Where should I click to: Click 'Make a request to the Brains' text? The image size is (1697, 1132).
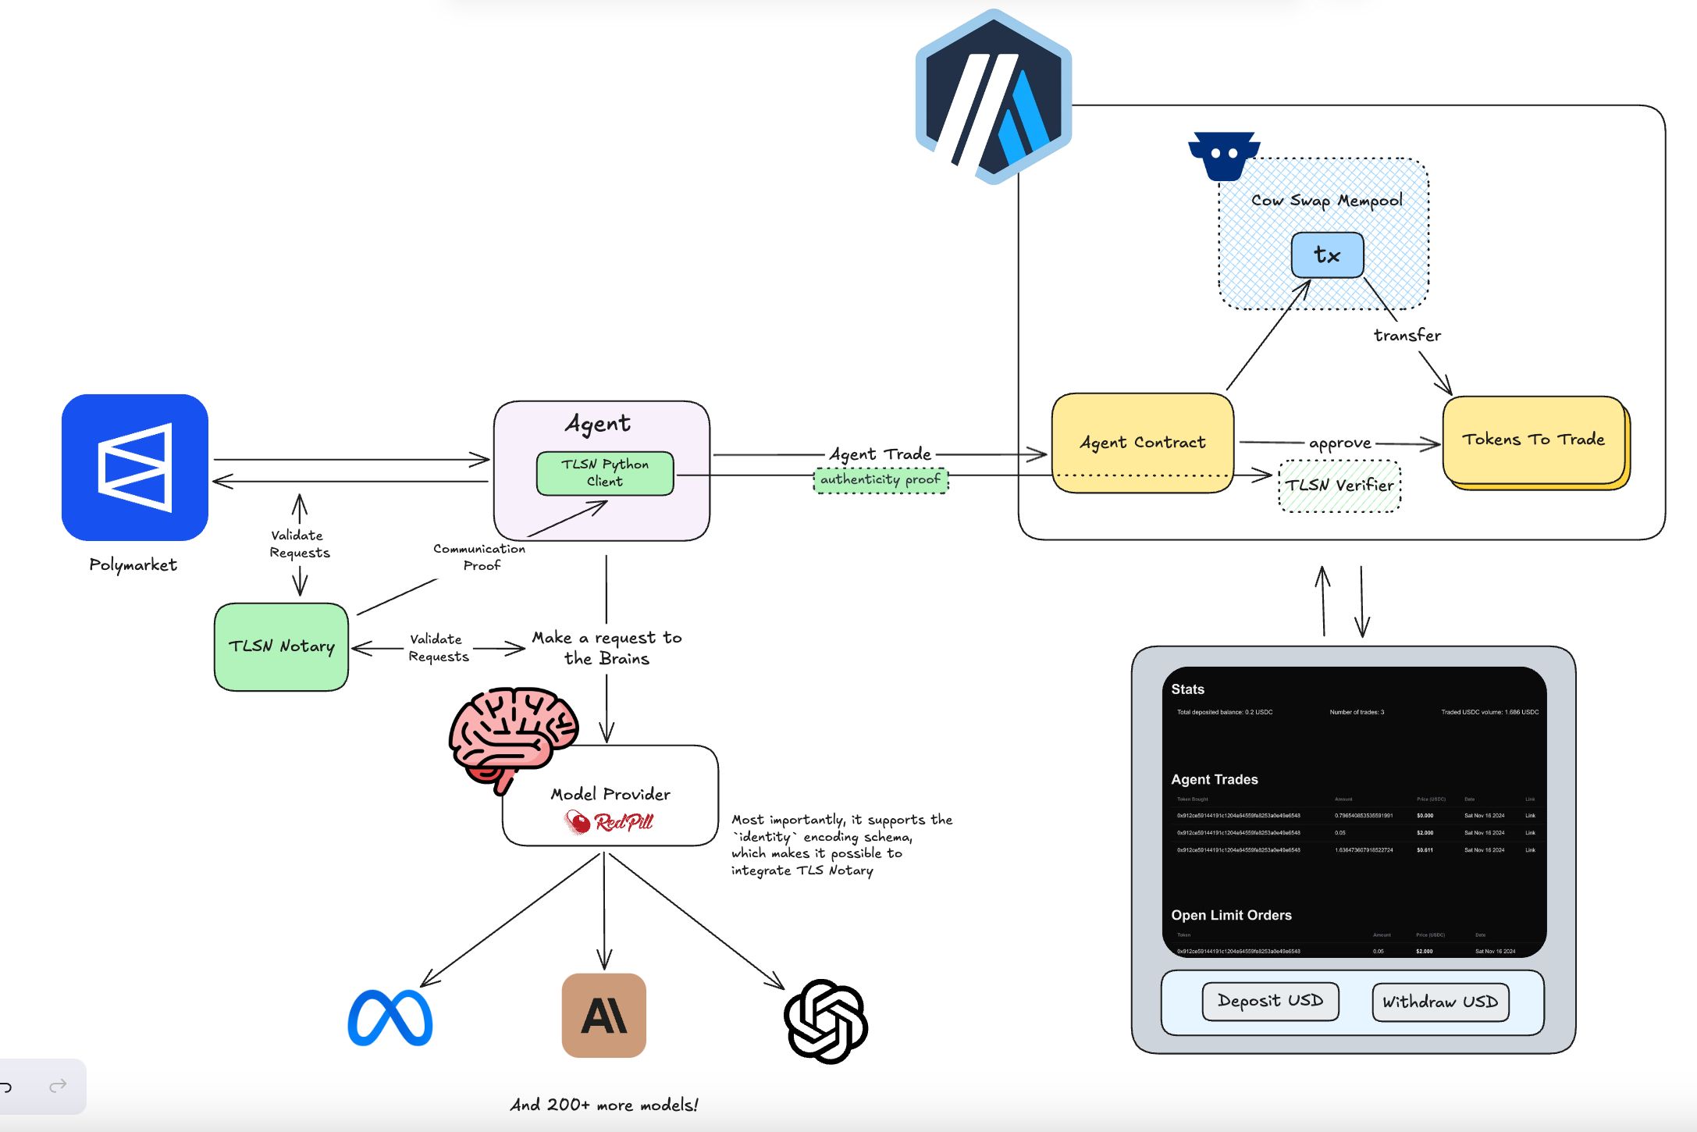[x=607, y=648]
